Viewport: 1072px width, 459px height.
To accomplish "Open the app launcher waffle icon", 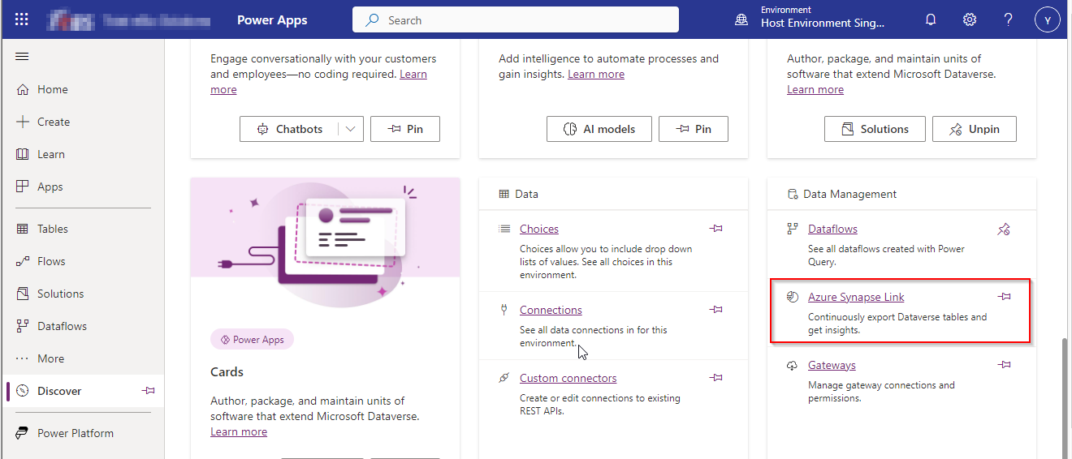I will (22, 19).
